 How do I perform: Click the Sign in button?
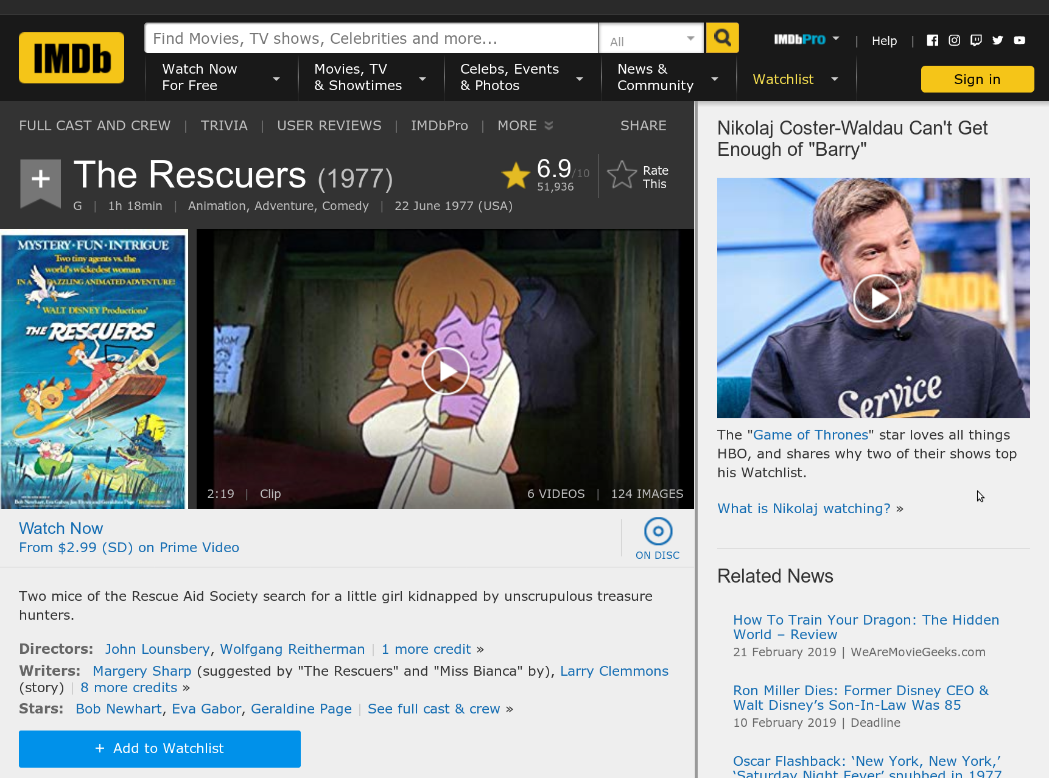tap(977, 79)
